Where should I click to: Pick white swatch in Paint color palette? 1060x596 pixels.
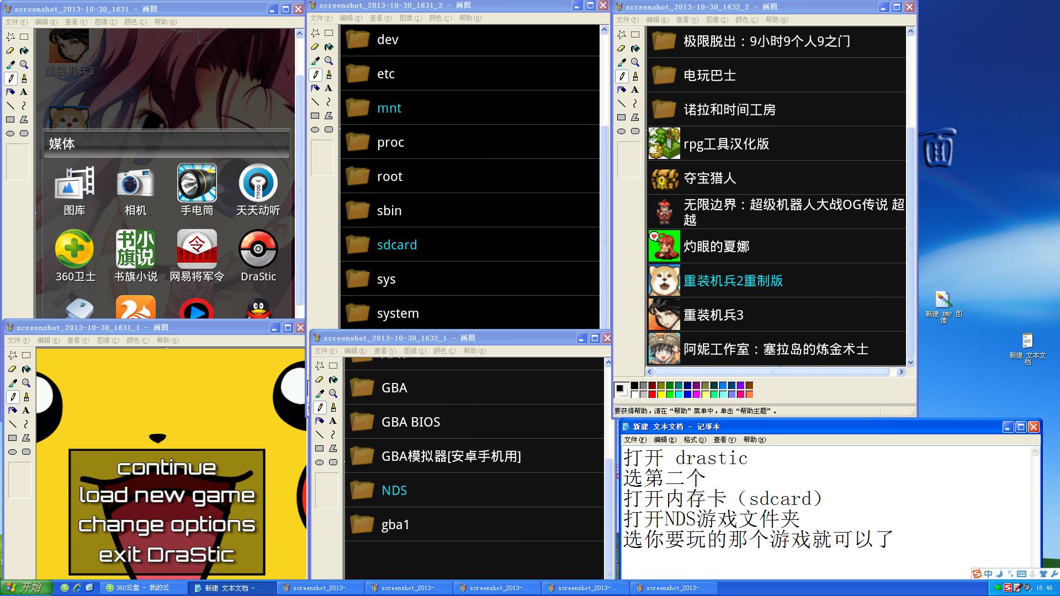(x=635, y=394)
